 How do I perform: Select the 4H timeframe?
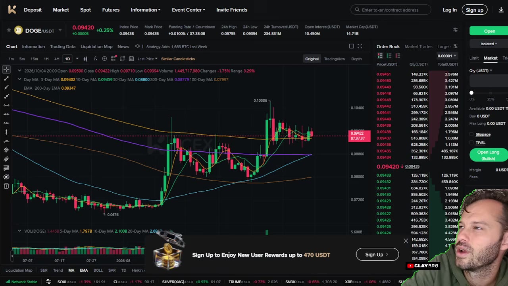click(x=57, y=59)
